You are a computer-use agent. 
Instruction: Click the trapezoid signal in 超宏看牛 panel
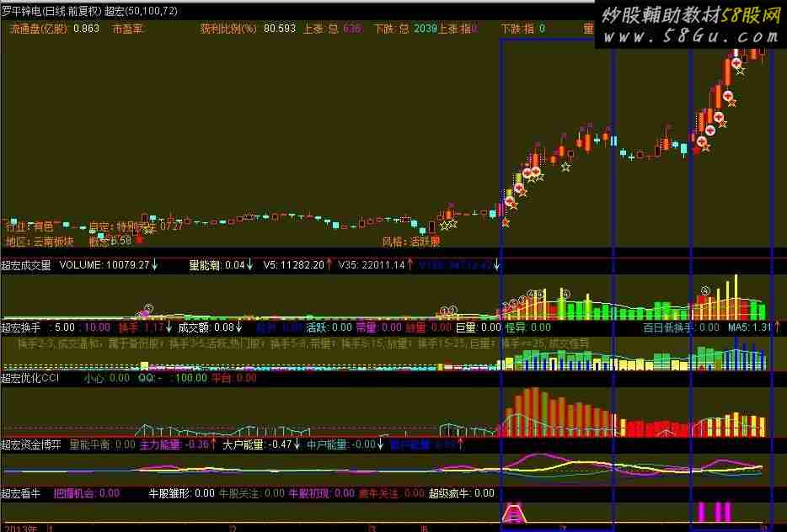513,512
